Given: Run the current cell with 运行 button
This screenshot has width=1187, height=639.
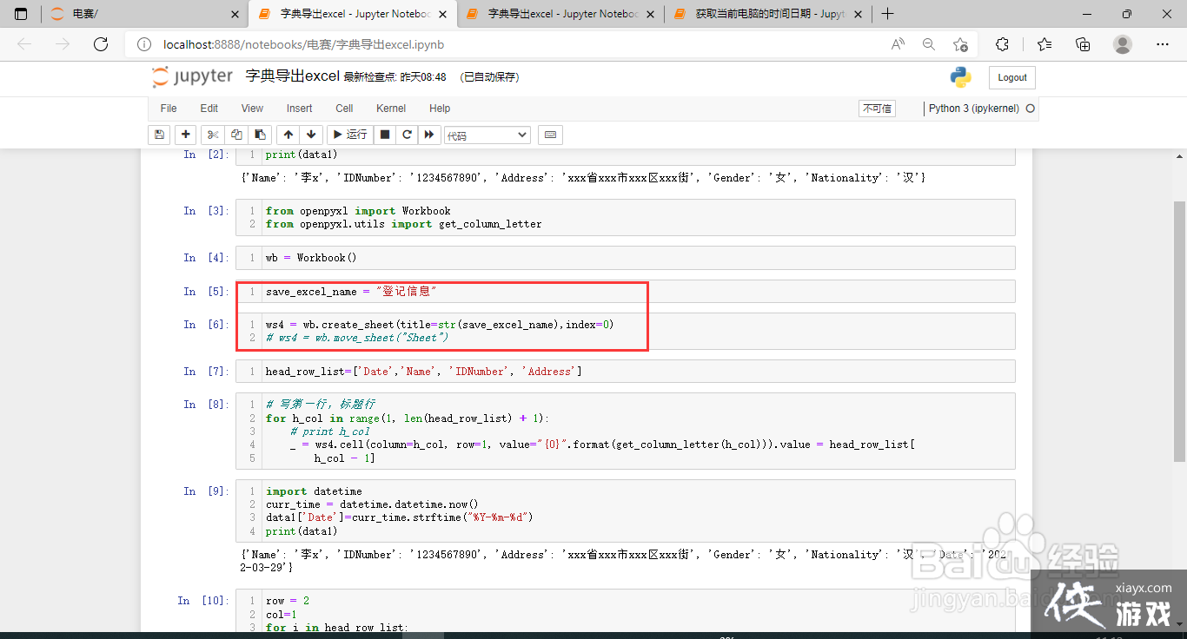Looking at the screenshot, I should point(351,135).
